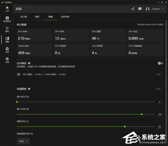Click the GPU 功率 12 Watt card
This screenshot has width=168, height=146.
[71, 36]
